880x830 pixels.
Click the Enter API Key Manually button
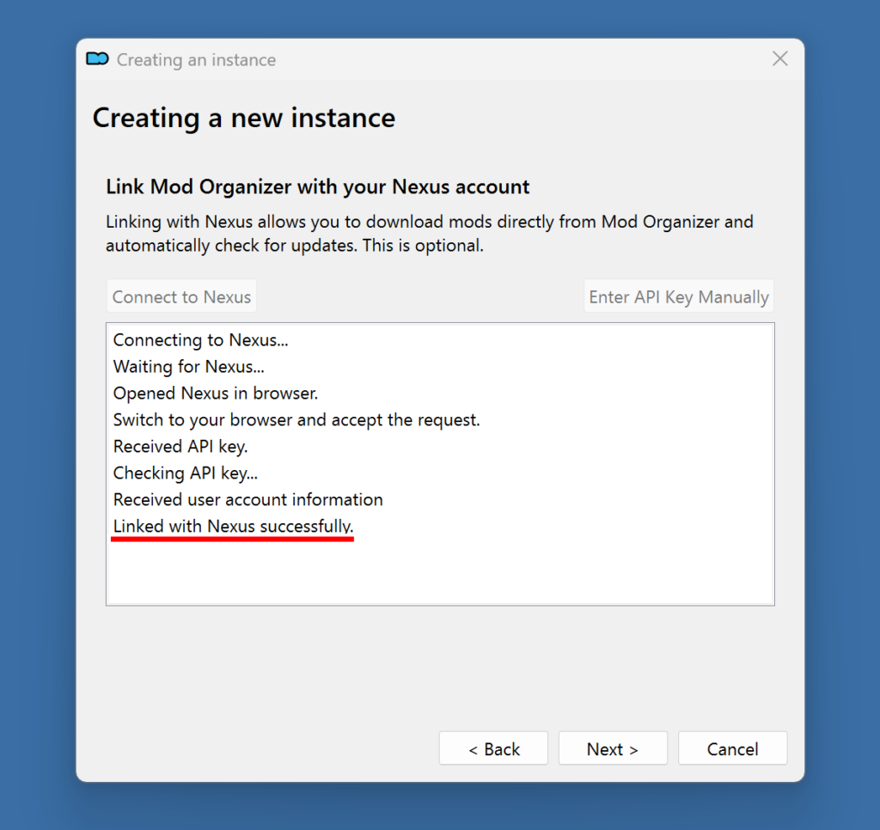(x=678, y=296)
